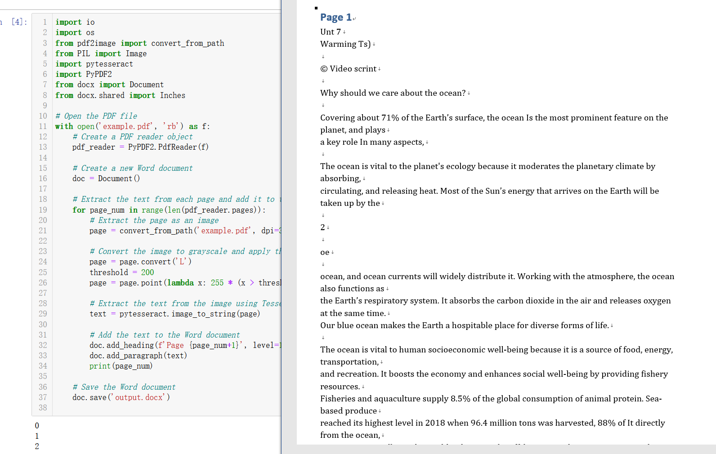The image size is (716, 454).
Task: Click the 'import pytesseract' line
Action: (x=94, y=64)
